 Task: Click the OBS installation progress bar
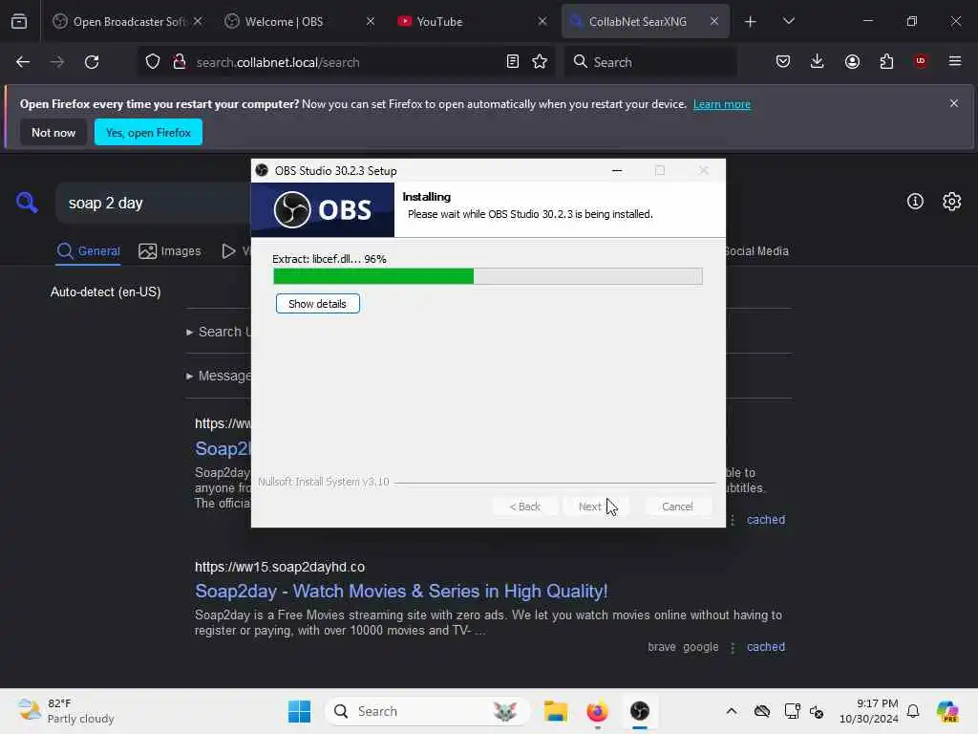(x=488, y=276)
